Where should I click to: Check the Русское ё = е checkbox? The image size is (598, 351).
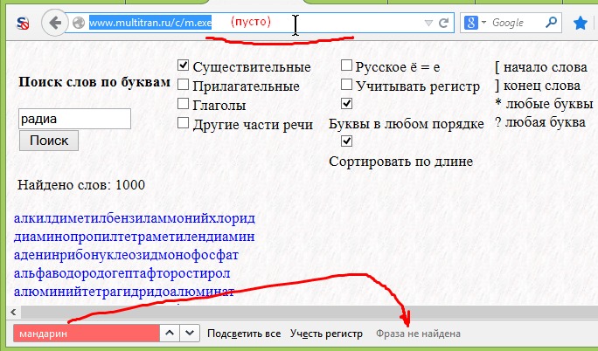346,65
